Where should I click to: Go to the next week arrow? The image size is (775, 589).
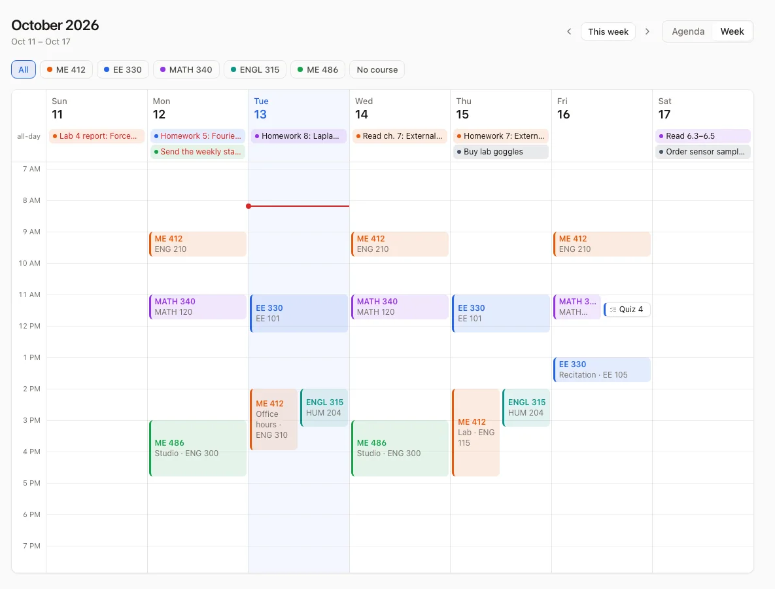pos(647,31)
